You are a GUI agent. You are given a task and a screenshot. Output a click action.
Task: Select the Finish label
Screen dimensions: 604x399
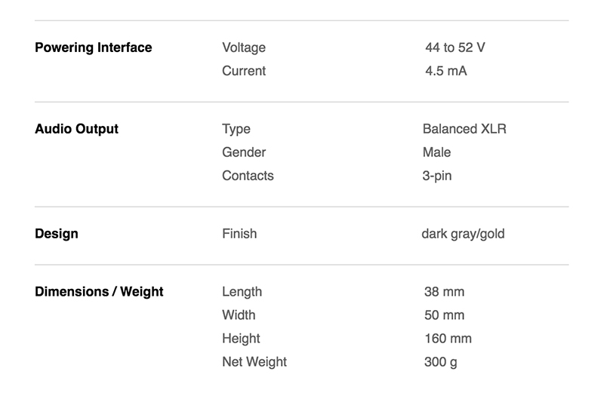[239, 234]
